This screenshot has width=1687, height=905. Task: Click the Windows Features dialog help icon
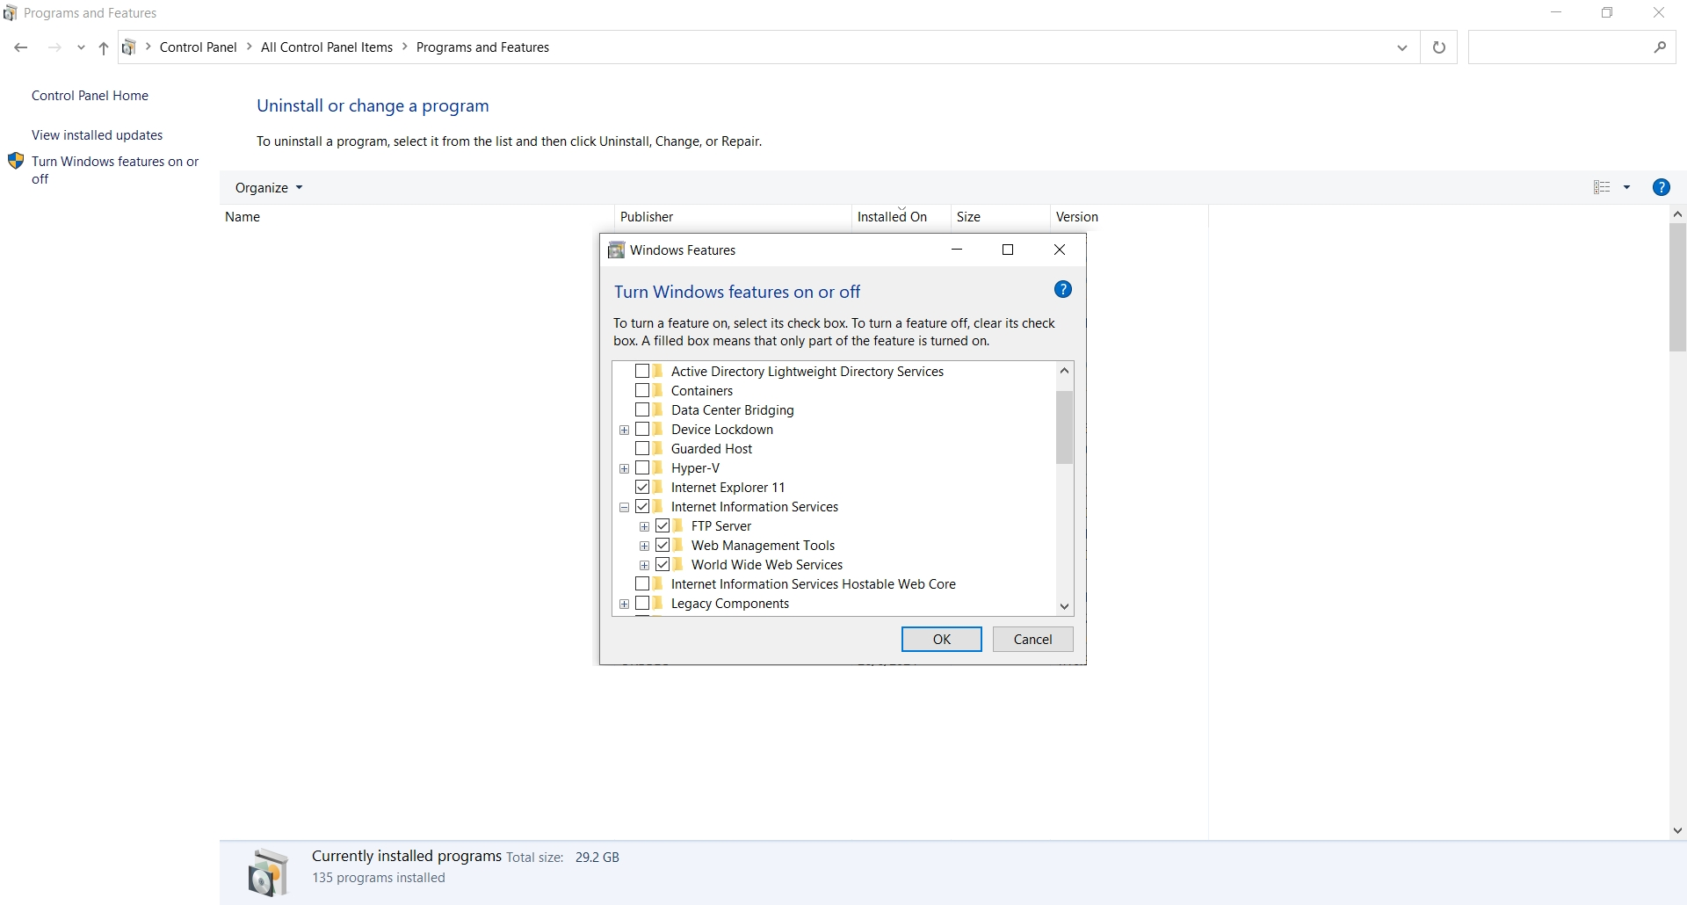click(x=1062, y=290)
